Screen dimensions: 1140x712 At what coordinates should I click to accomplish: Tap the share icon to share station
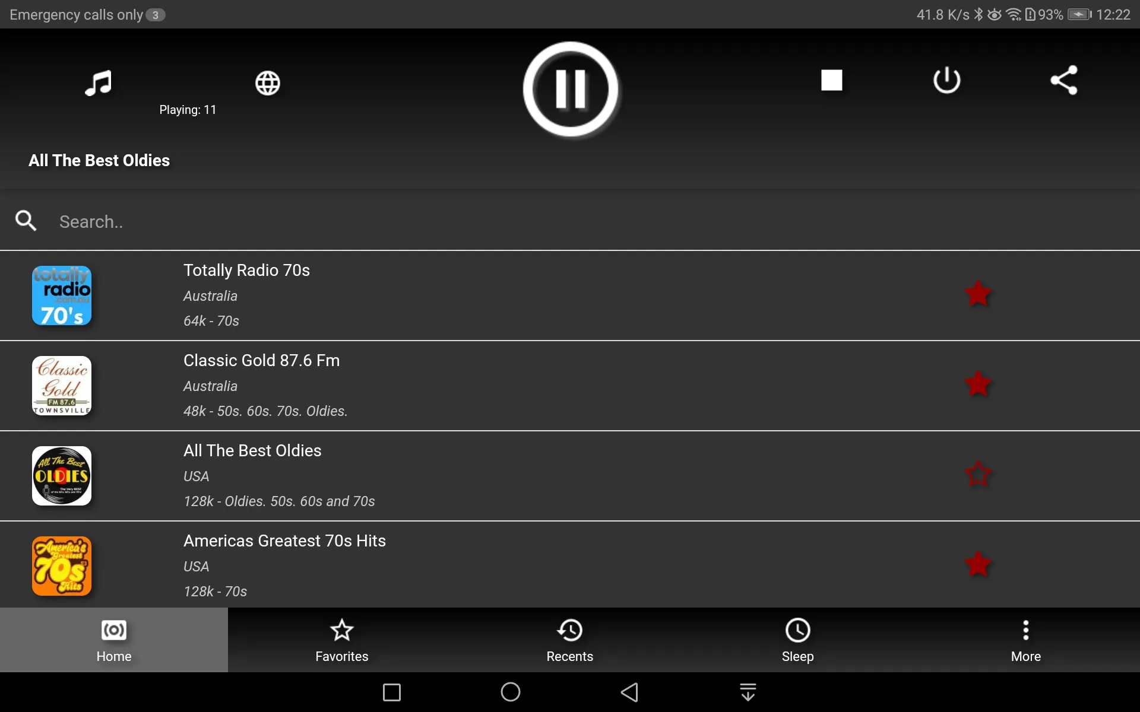click(1063, 80)
